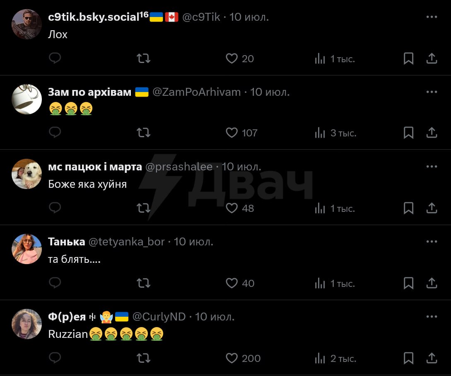The width and height of the screenshot is (451, 376).
Task: Open the c9tik.bsky.social display name
Action: (x=98, y=17)
